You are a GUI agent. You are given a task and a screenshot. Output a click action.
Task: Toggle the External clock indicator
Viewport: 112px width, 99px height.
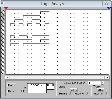pos(71,94)
